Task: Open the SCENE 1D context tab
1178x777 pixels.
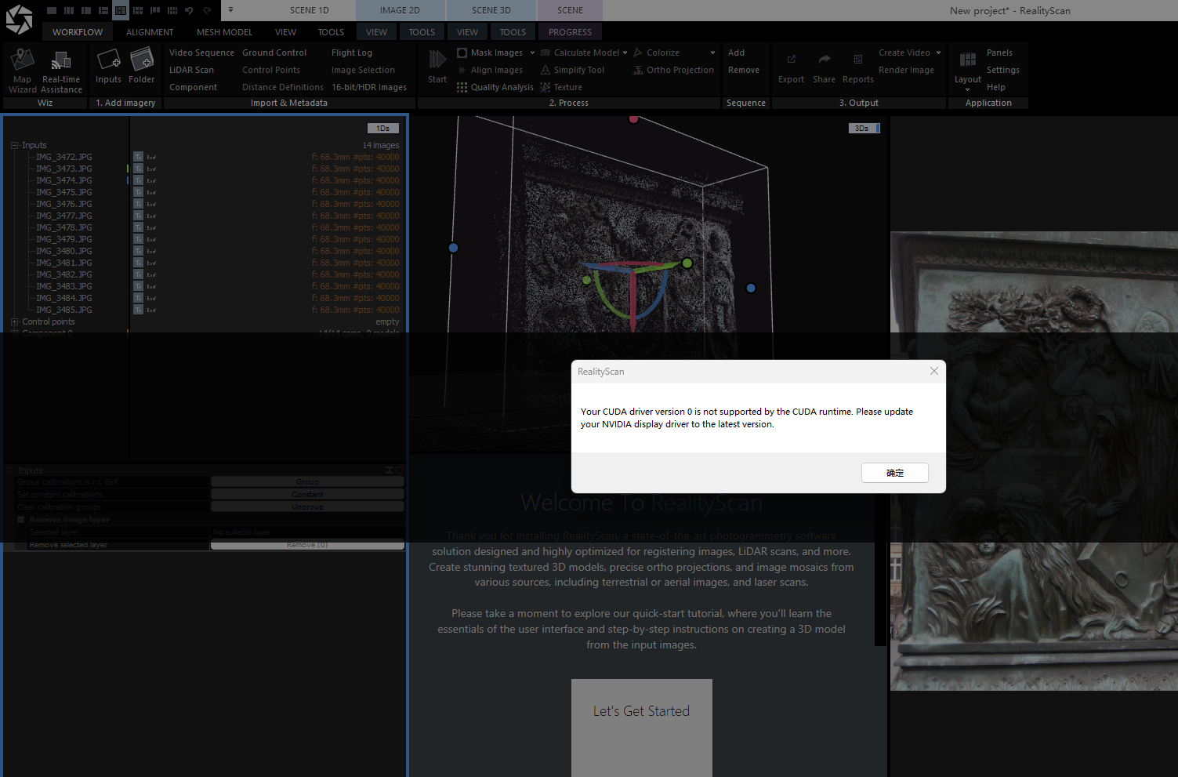Action: pos(310,10)
